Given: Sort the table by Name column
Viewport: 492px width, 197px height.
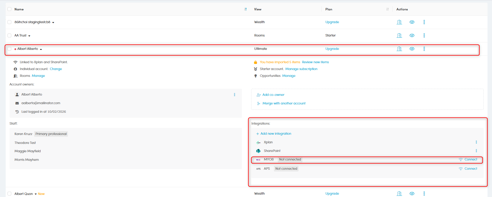Looking at the screenshot, I should [245, 9].
